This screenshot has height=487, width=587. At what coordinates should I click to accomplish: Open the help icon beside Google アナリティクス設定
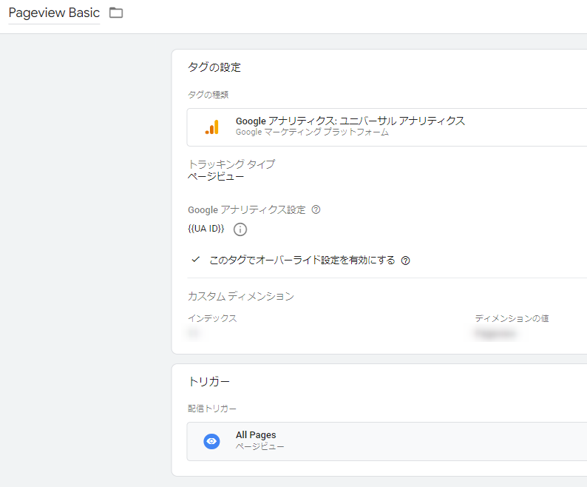316,209
